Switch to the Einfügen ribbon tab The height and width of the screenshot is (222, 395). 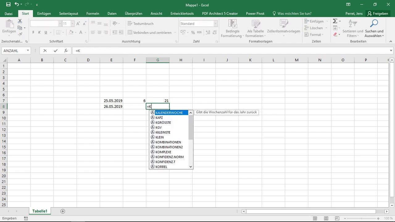(44, 14)
